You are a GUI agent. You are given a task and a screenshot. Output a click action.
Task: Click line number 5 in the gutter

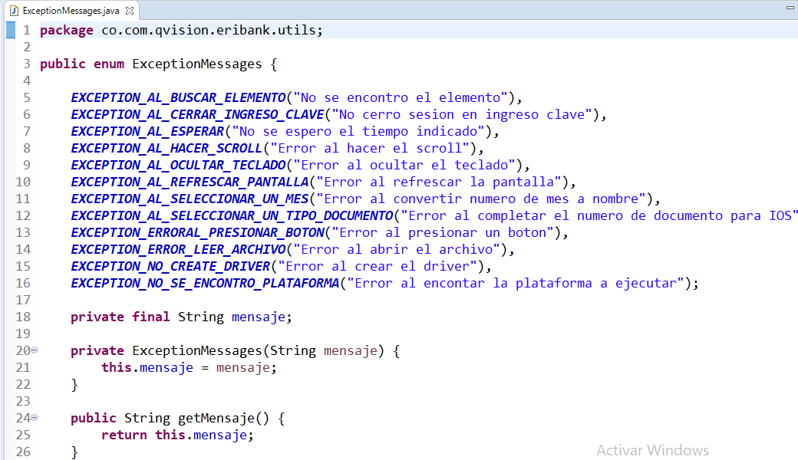click(27, 97)
